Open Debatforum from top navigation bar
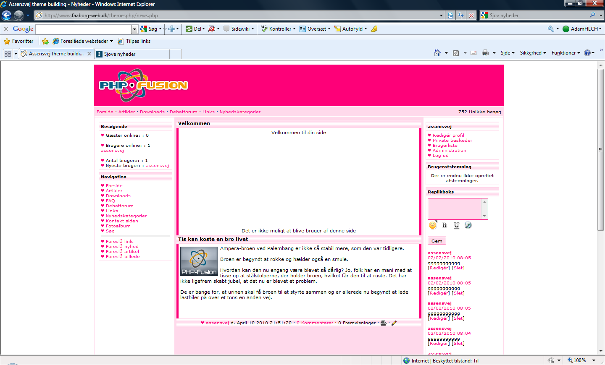 [183, 112]
